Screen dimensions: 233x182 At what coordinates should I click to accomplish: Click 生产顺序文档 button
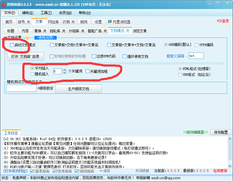point(79,89)
